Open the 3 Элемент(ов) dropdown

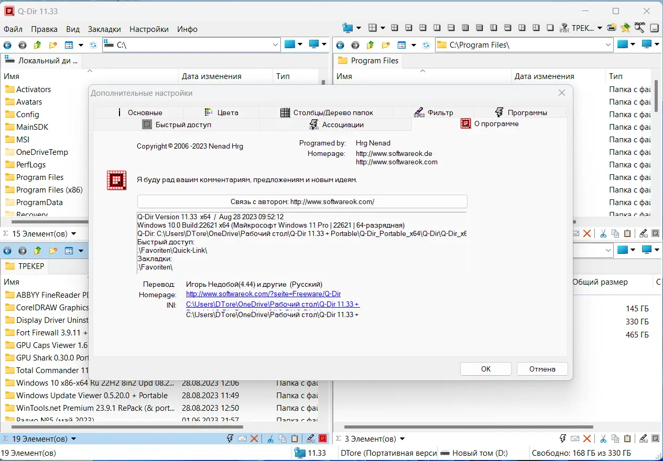[402, 439]
